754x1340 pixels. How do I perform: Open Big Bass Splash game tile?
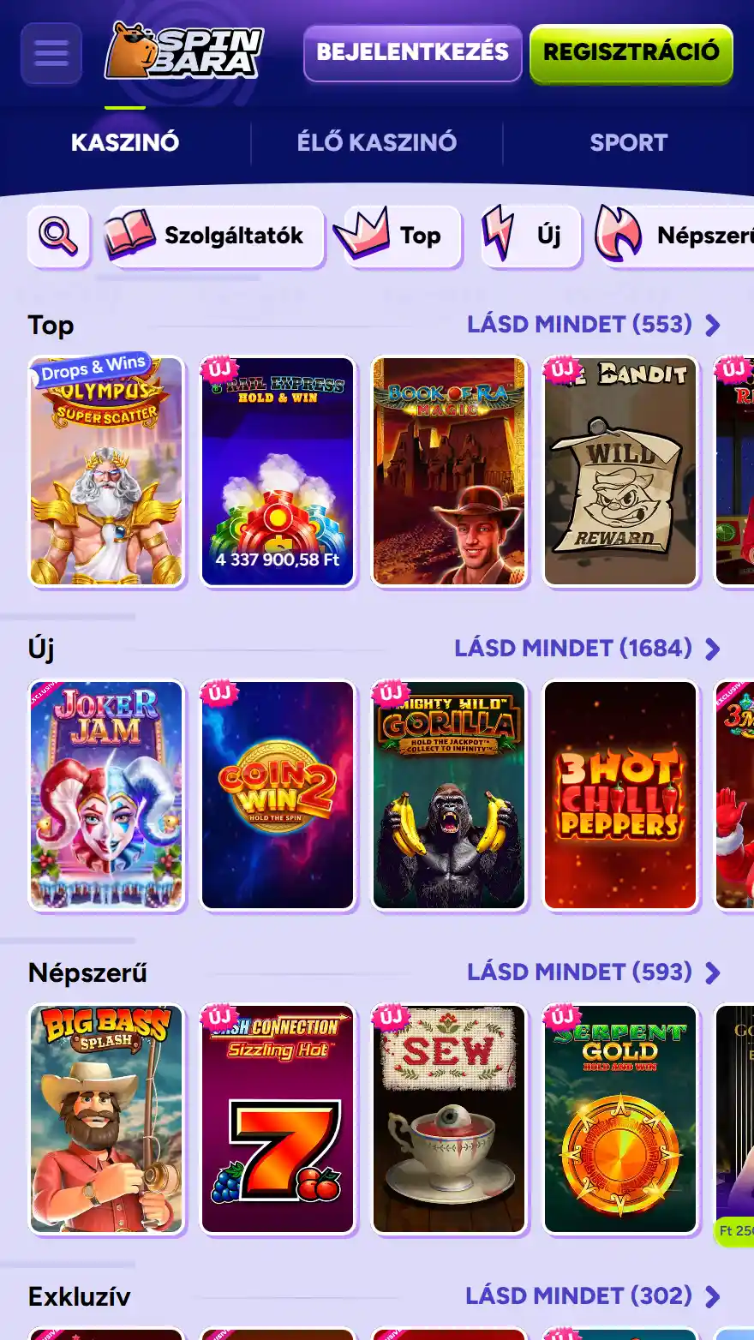tap(106, 1119)
